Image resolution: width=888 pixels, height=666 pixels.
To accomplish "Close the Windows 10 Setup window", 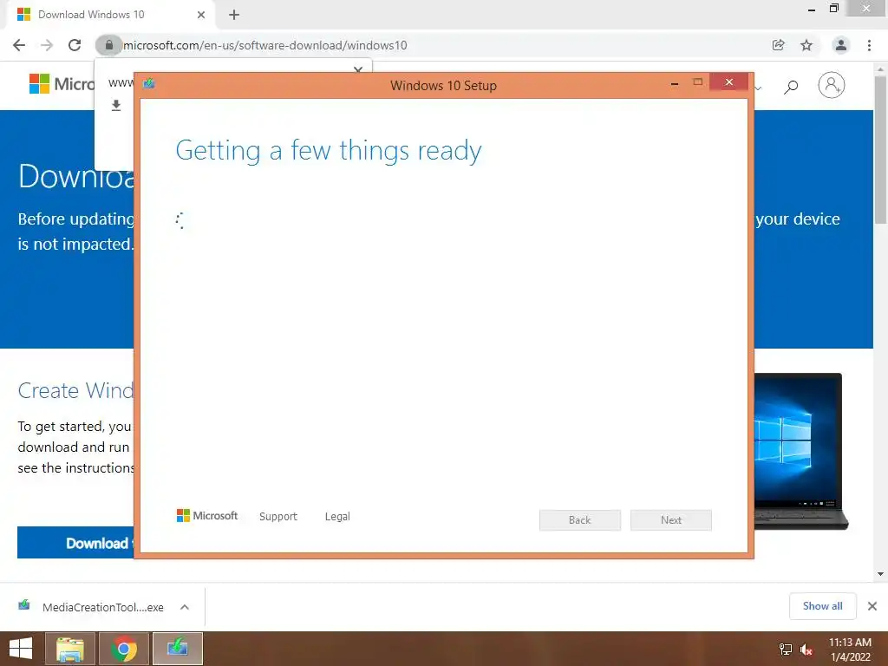I will [728, 82].
